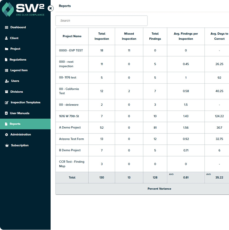
Task: Expand the Percent Variance section
Action: [159, 189]
